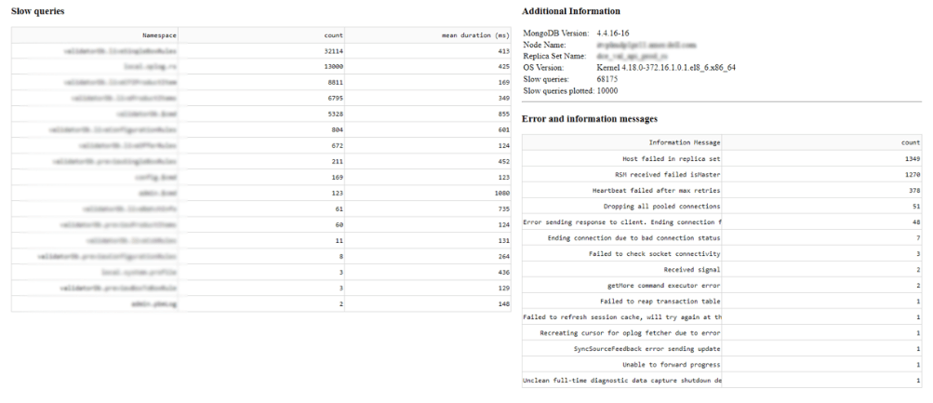This screenshot has width=933, height=403.
Task: Click 'RSM received failed isMaster' message
Action: 669,174
